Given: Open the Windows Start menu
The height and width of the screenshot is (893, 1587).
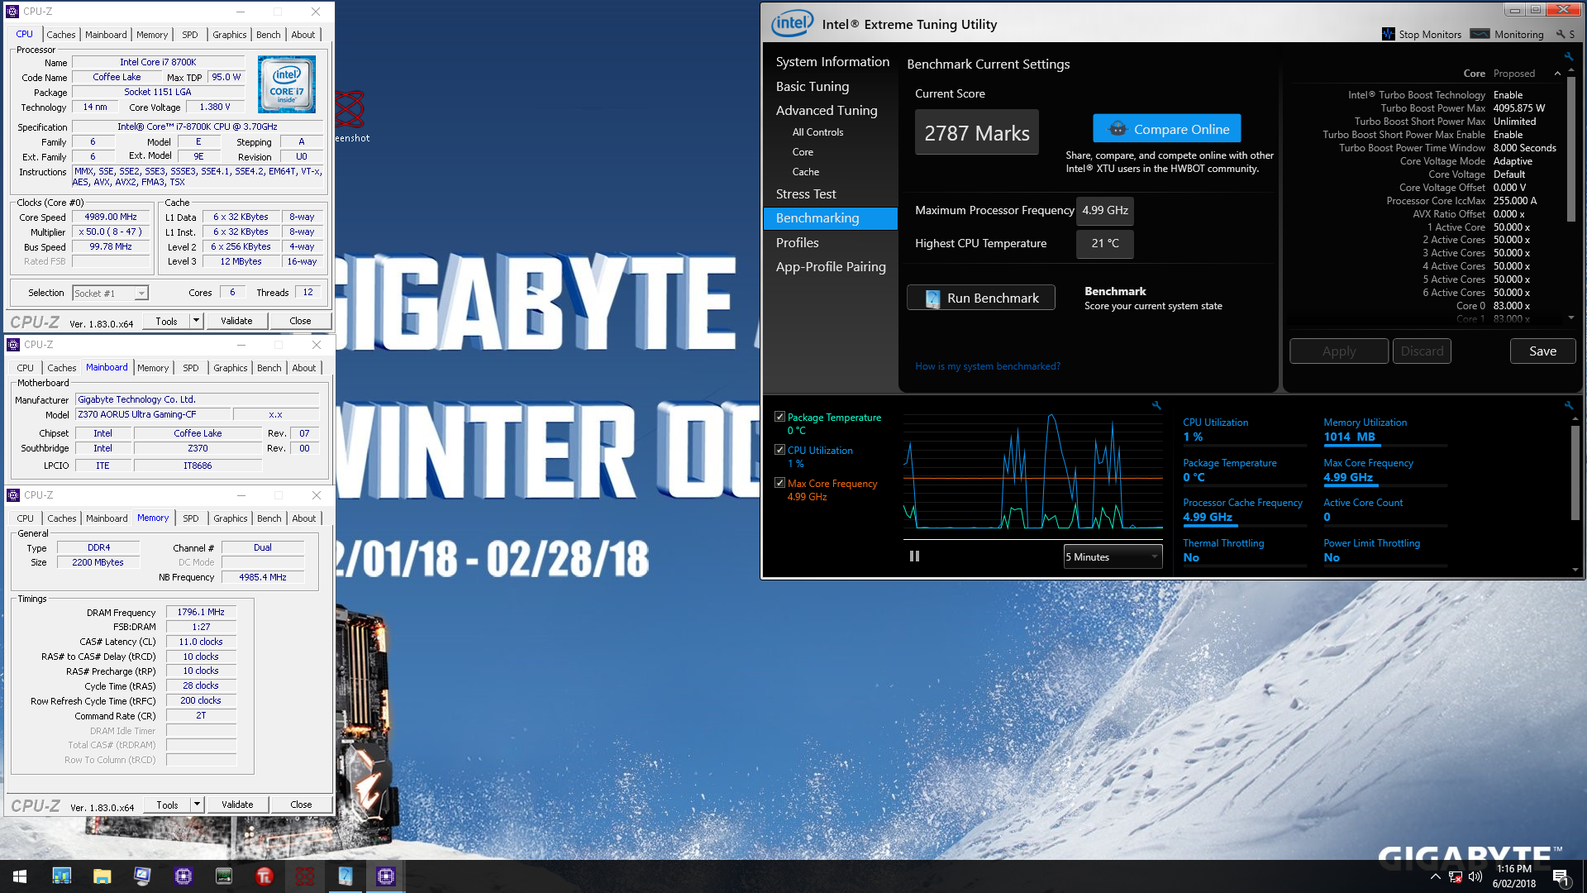Looking at the screenshot, I should tap(20, 876).
